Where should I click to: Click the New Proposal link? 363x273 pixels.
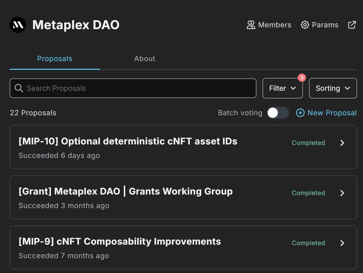click(x=332, y=113)
